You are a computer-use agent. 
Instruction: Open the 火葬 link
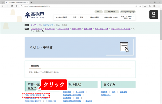pyautogui.click(x=114, y=92)
